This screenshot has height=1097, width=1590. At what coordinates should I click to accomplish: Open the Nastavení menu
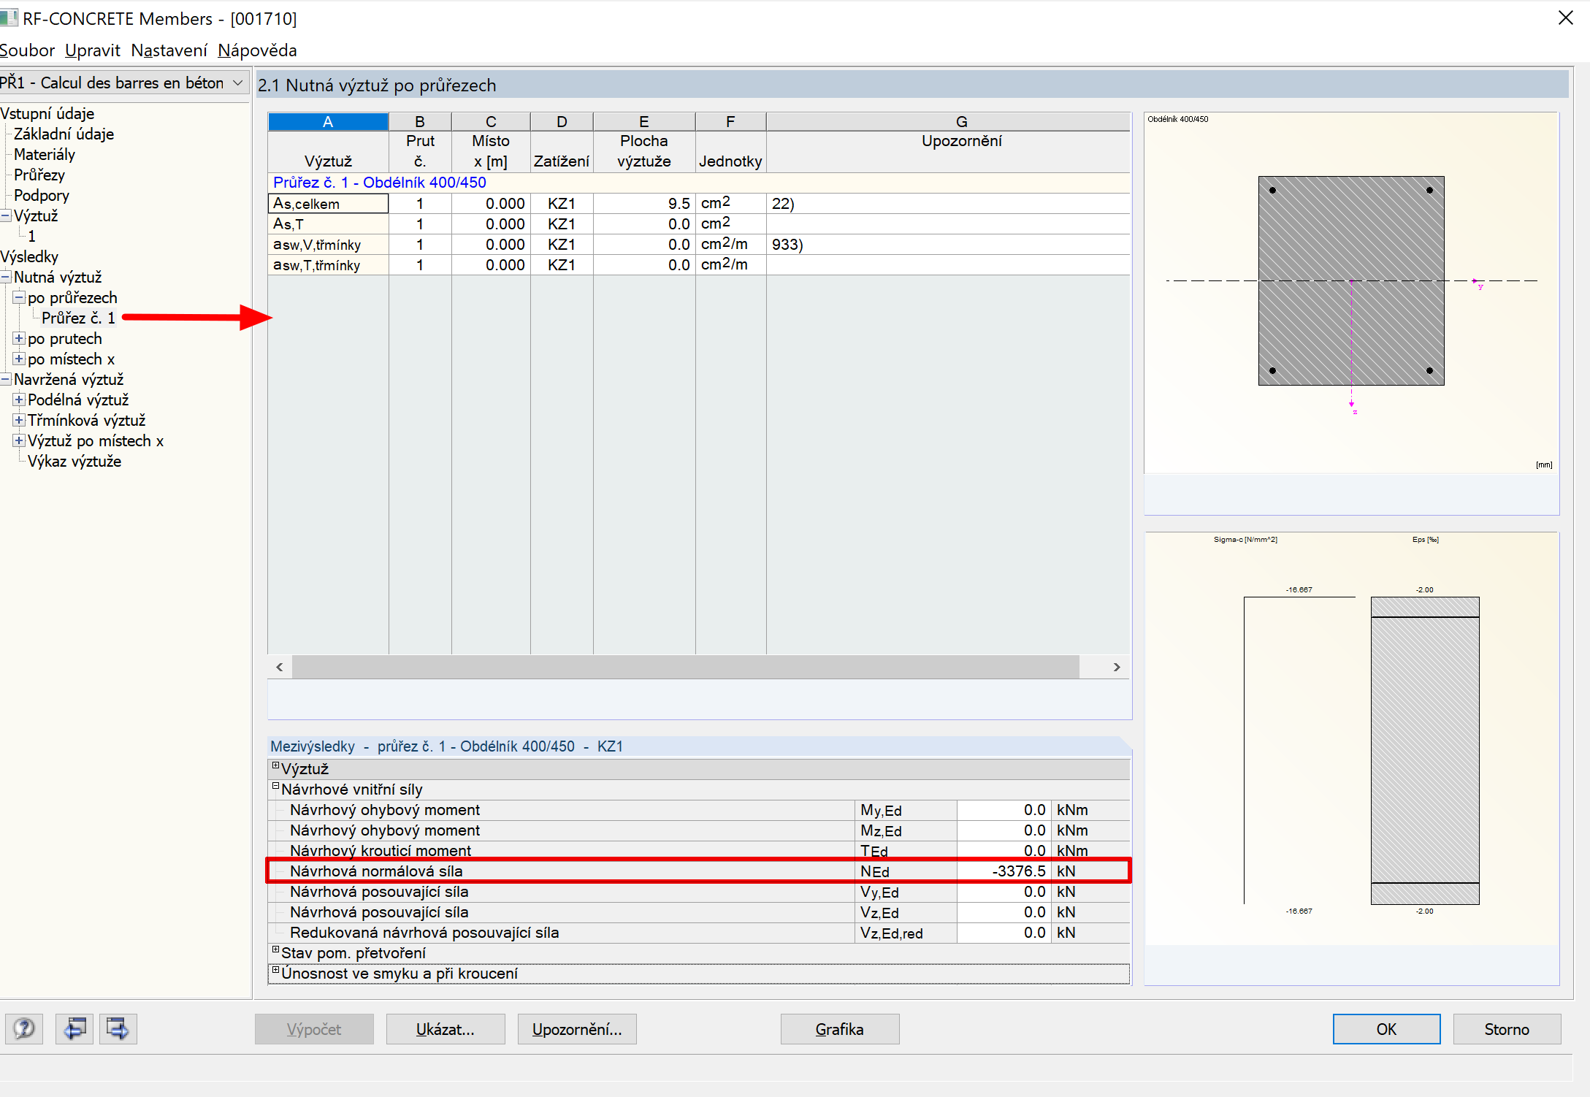coord(169,50)
